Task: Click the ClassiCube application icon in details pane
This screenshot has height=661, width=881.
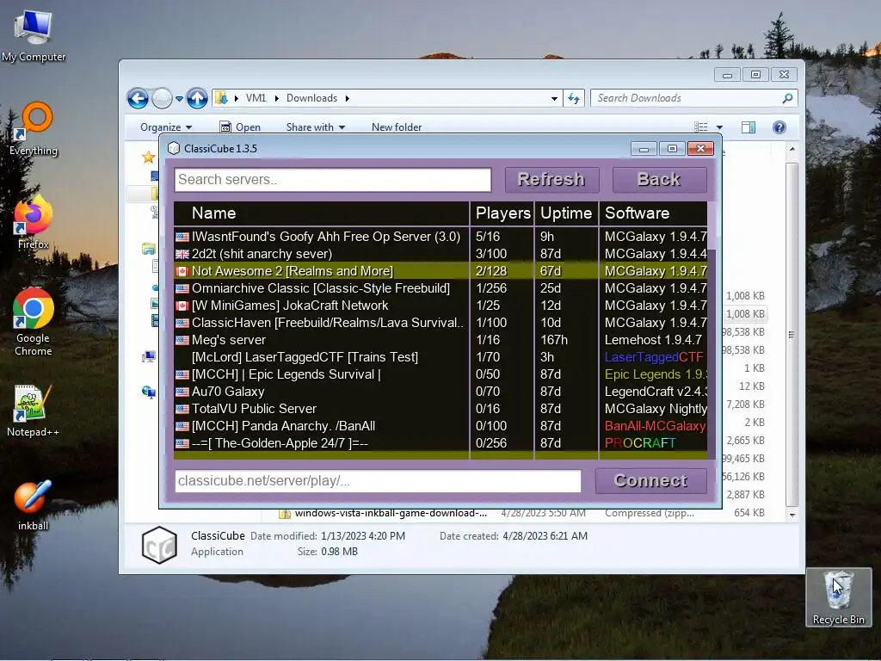Action: (159, 545)
